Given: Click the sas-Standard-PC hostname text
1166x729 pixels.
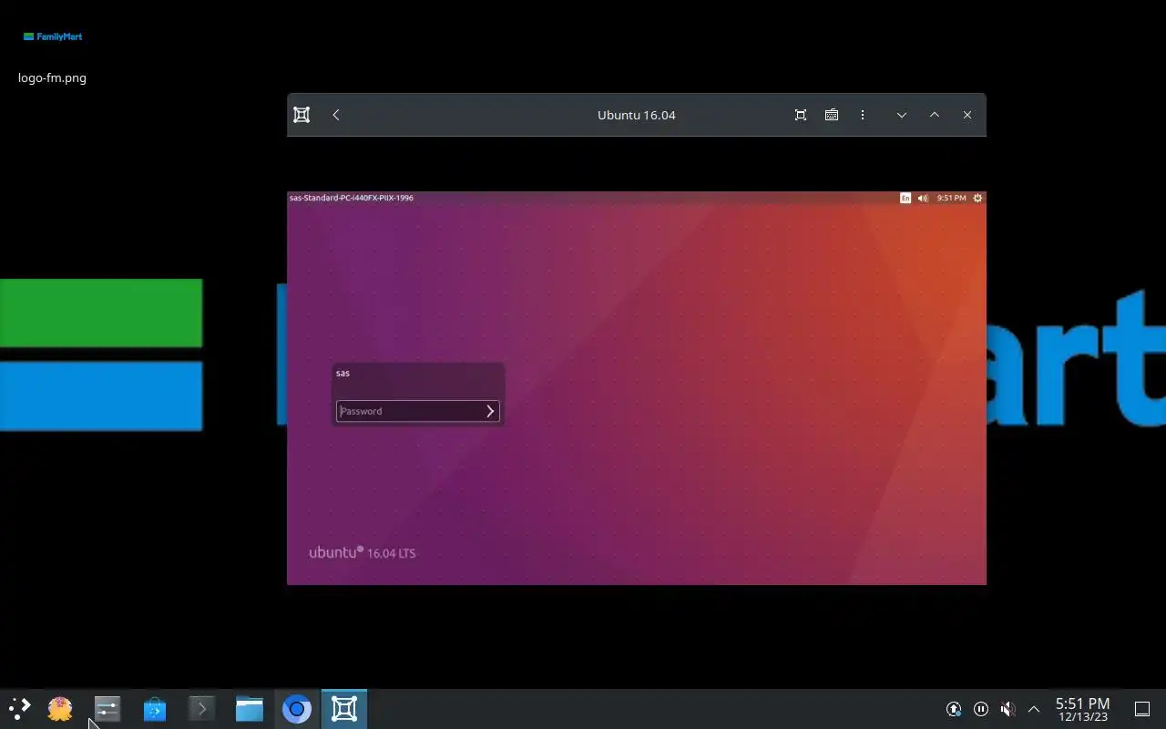Looking at the screenshot, I should (352, 198).
